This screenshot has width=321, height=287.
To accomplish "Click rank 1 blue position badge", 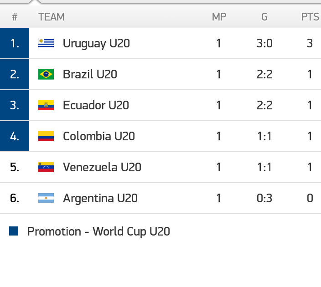I will 15,43.
